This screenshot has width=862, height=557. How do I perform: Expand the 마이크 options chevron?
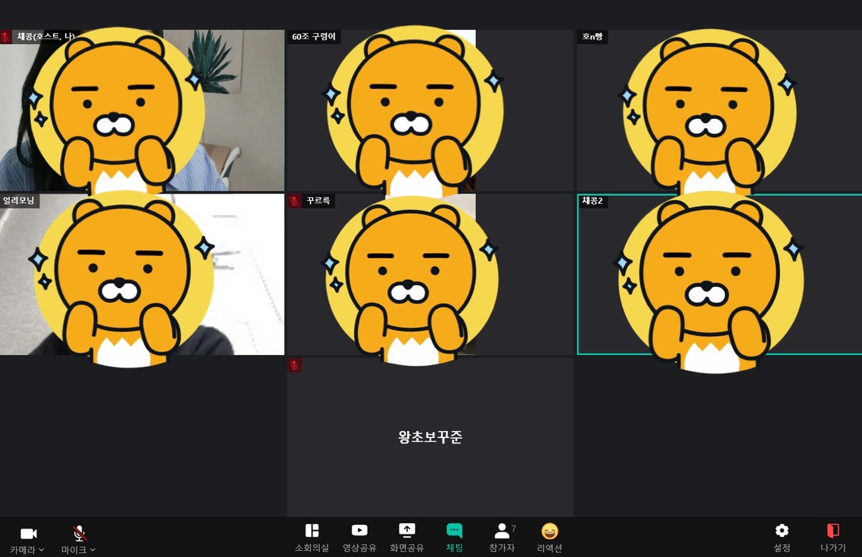93,550
